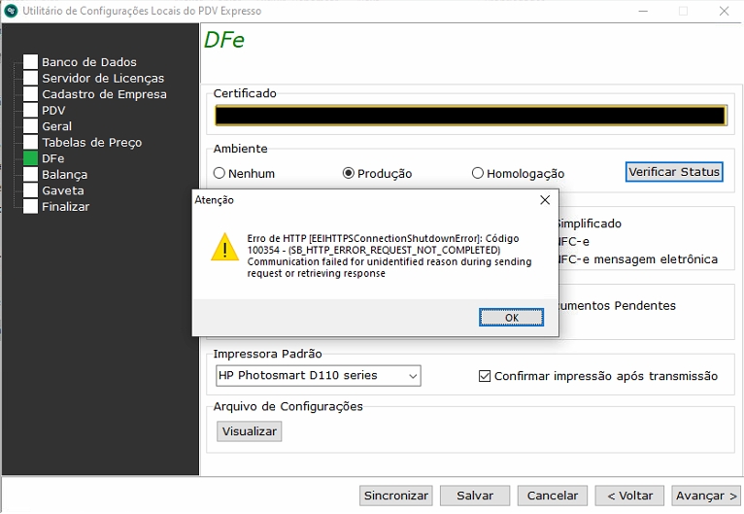Click the Visualizar configuration file button
The image size is (744, 514).
point(249,431)
